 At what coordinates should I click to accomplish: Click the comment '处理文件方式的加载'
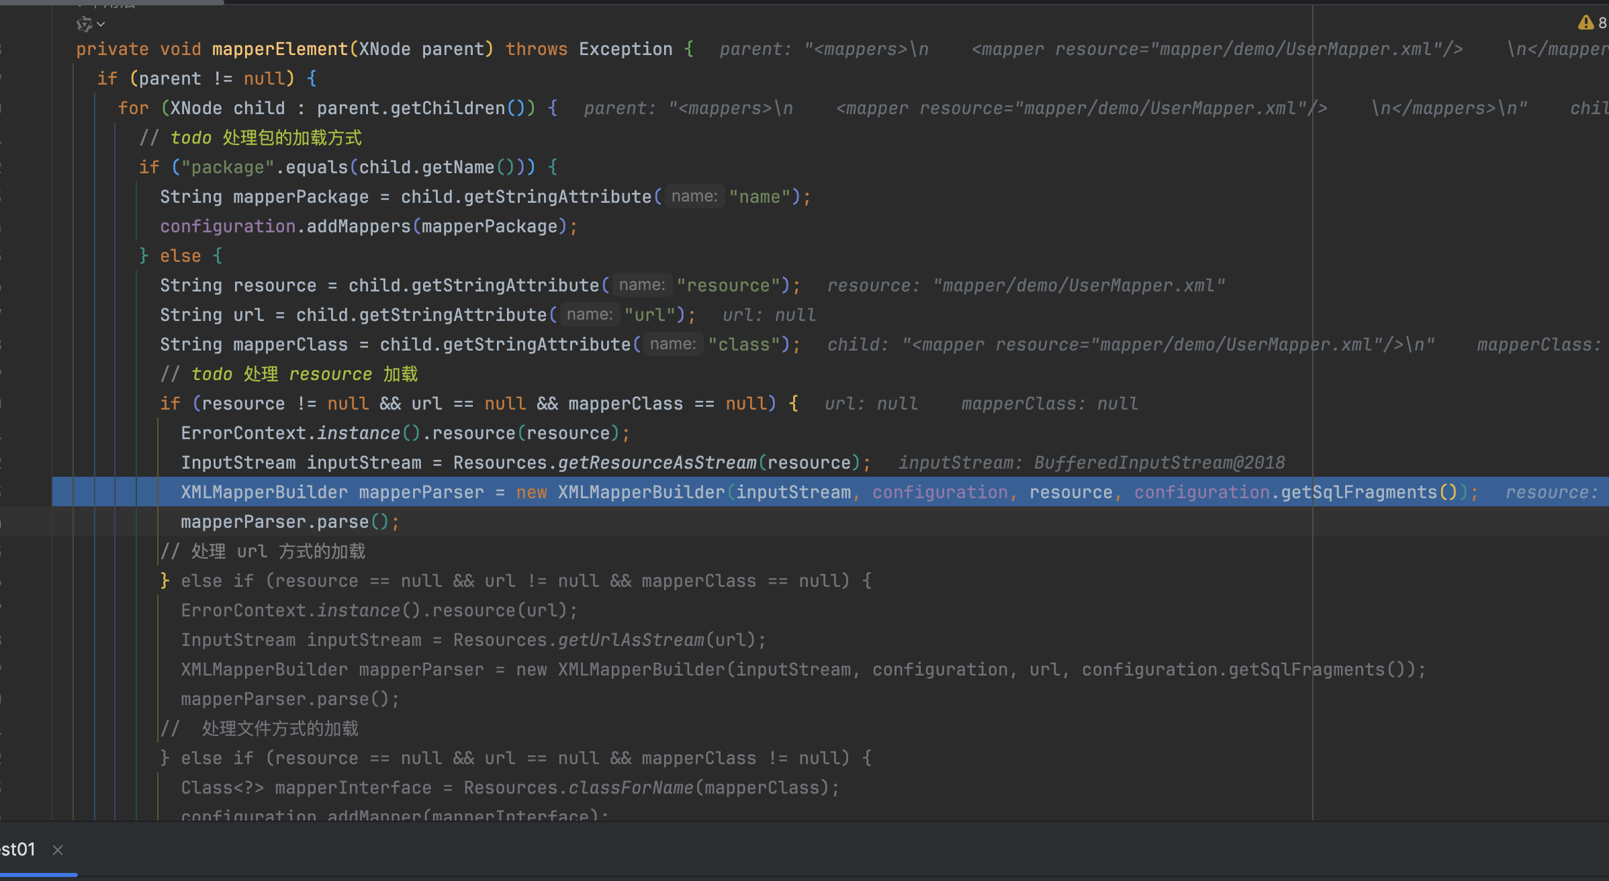(x=280, y=729)
